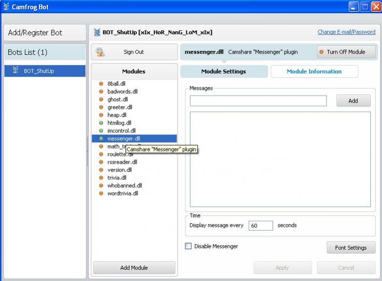Viewport: 382px width, 281px height.
Task: Click green status dot beside messenger.dll
Action: 101,138
